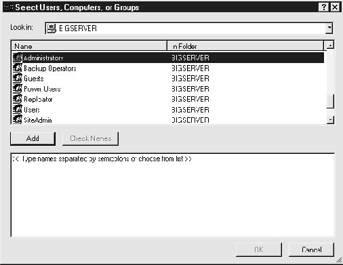Screen dimensions: 343x265
Task: Click the Add button
Action: click(x=33, y=138)
